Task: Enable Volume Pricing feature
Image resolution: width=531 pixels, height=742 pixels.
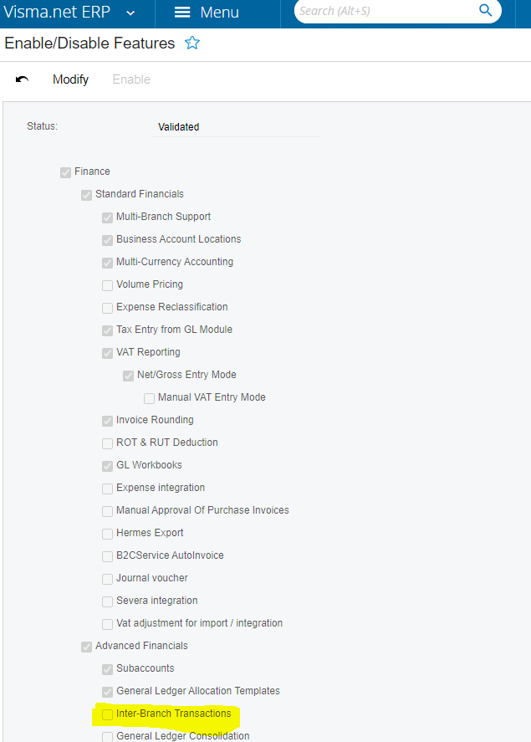Action: tap(107, 285)
